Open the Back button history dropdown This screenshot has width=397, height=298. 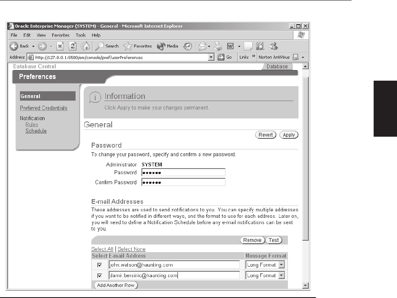[33, 46]
